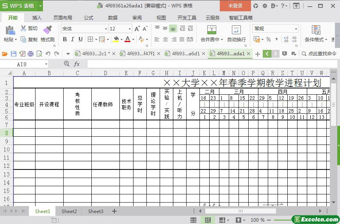Click the Undo arrow icon
This screenshot has width=340, height=224.
click(x=48, y=54)
